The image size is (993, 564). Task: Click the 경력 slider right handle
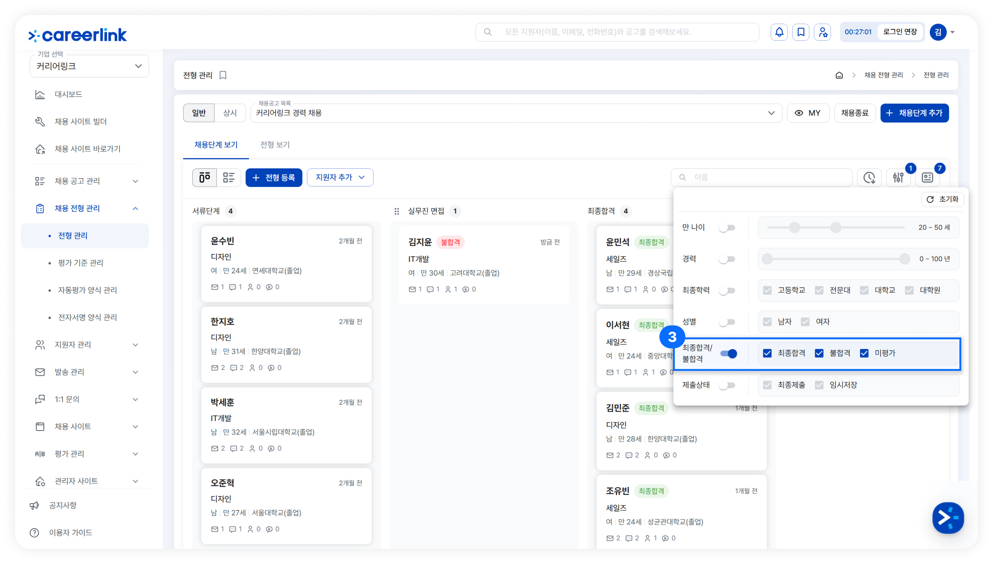905,259
